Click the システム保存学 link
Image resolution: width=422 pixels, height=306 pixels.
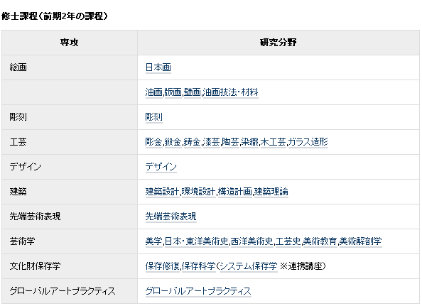point(249,266)
